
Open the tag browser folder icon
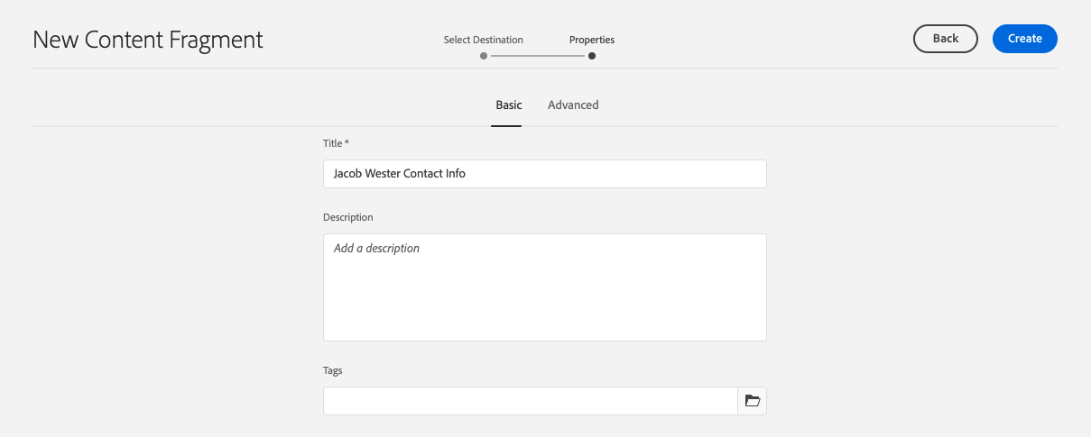point(752,401)
